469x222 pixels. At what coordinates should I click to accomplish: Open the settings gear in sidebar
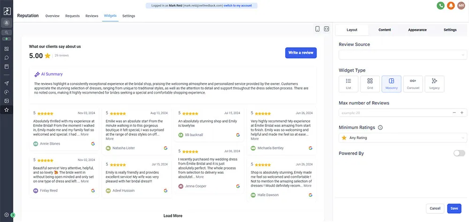click(x=7, y=215)
